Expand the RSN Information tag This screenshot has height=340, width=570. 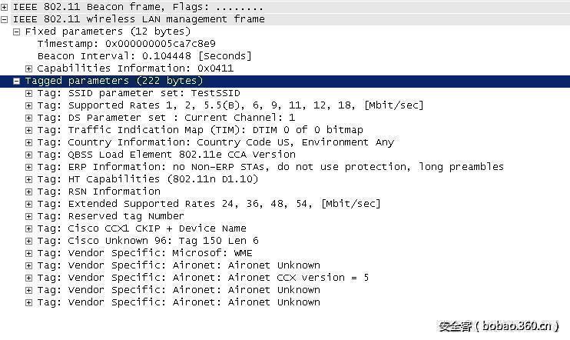point(29,192)
